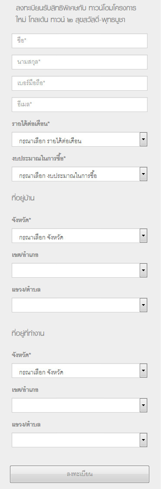Open the งบประมาณในการซื้อ budget dropdown
The height and width of the screenshot is (489, 161).
[79, 174]
